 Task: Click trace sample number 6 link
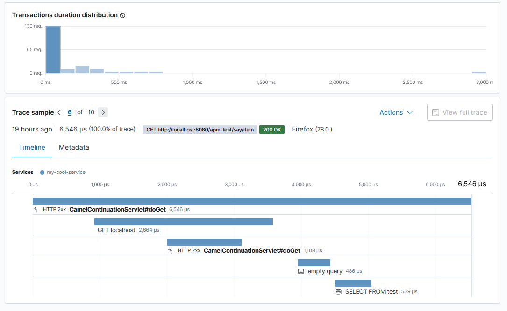point(70,112)
